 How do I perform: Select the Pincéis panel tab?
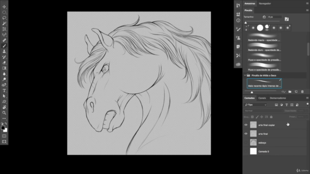point(248,10)
